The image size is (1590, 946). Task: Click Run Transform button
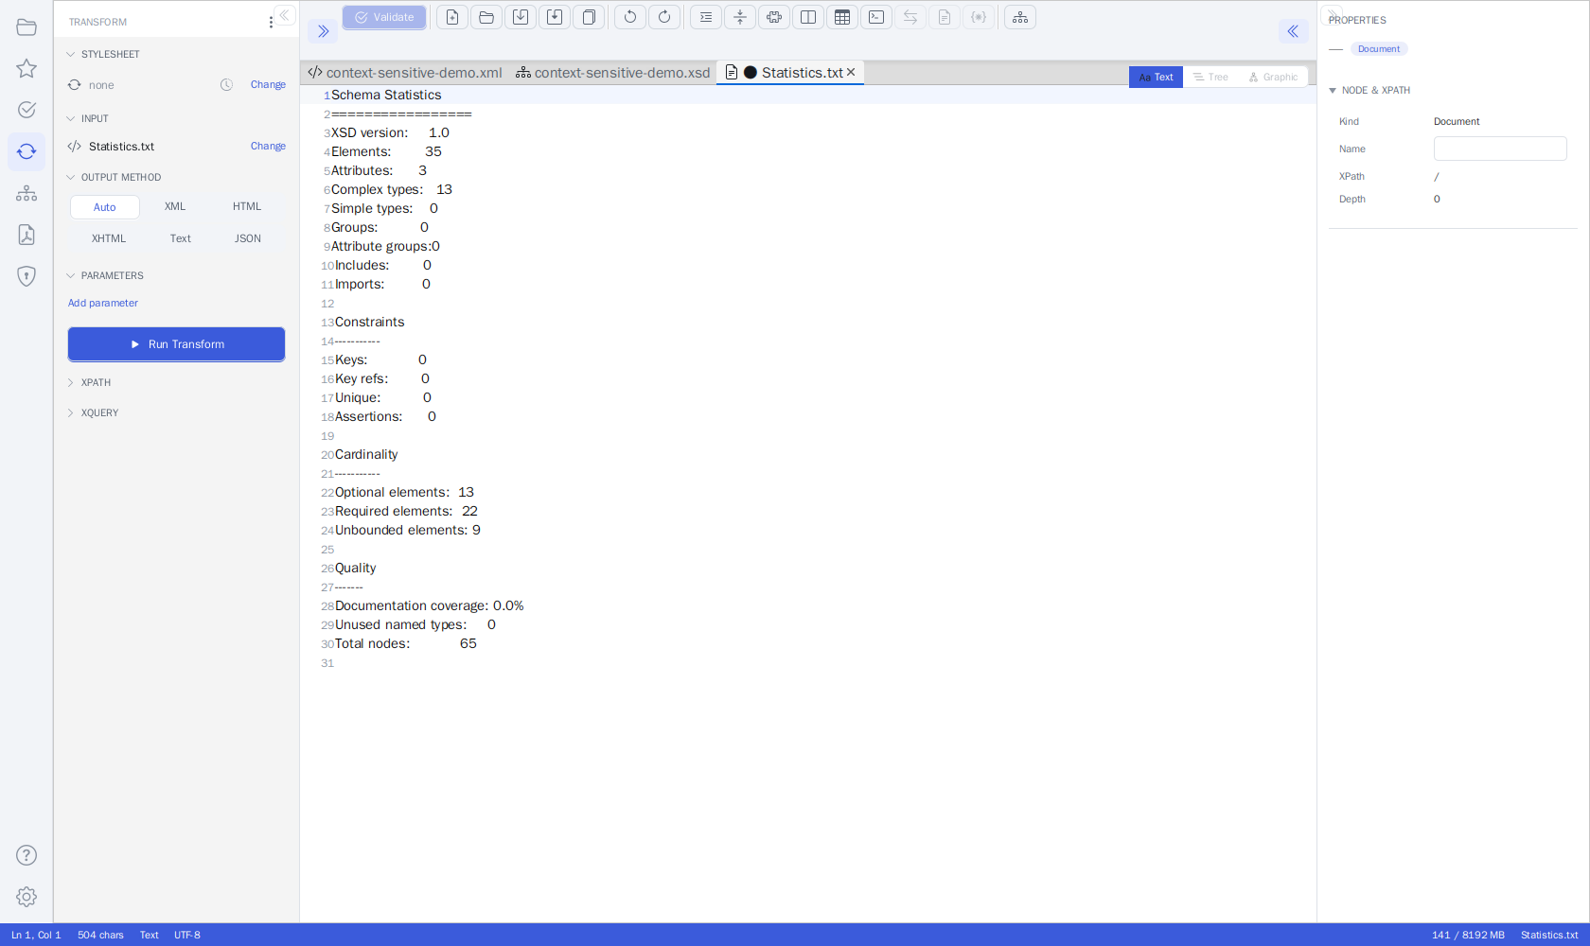pos(176,344)
